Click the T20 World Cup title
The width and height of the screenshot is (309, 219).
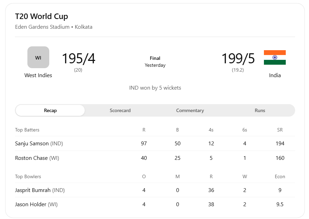[42, 16]
